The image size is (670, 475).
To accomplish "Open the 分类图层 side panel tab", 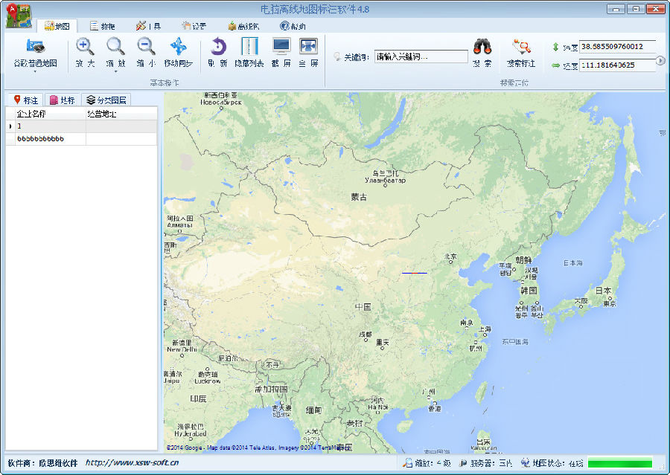I will tap(106, 100).
